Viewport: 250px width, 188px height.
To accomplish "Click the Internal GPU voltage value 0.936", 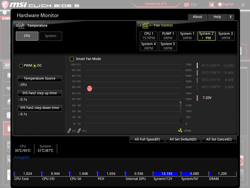I will (139, 174).
